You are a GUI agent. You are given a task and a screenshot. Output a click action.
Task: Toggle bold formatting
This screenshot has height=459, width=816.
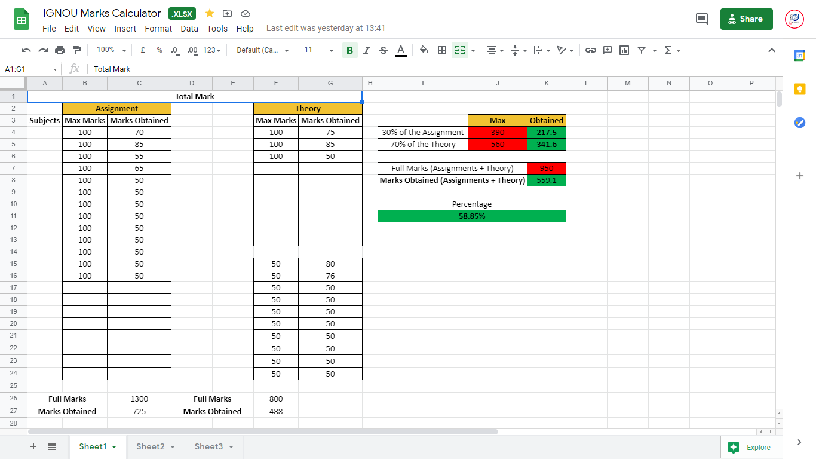click(350, 50)
